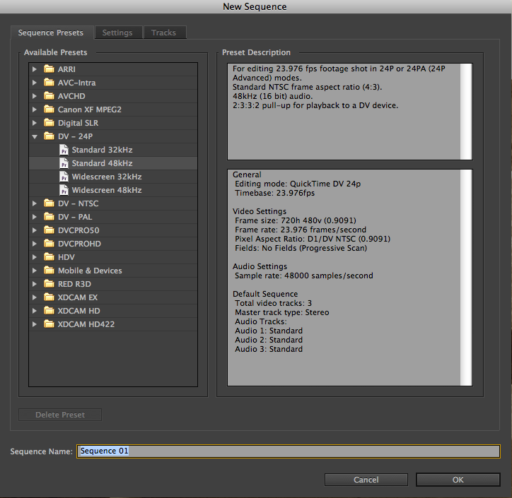Expand the ARRI presets folder
The width and height of the screenshot is (512, 498).
coord(34,69)
